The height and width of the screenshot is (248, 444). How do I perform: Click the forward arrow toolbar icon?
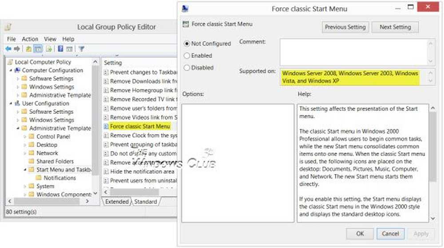click(x=17, y=49)
